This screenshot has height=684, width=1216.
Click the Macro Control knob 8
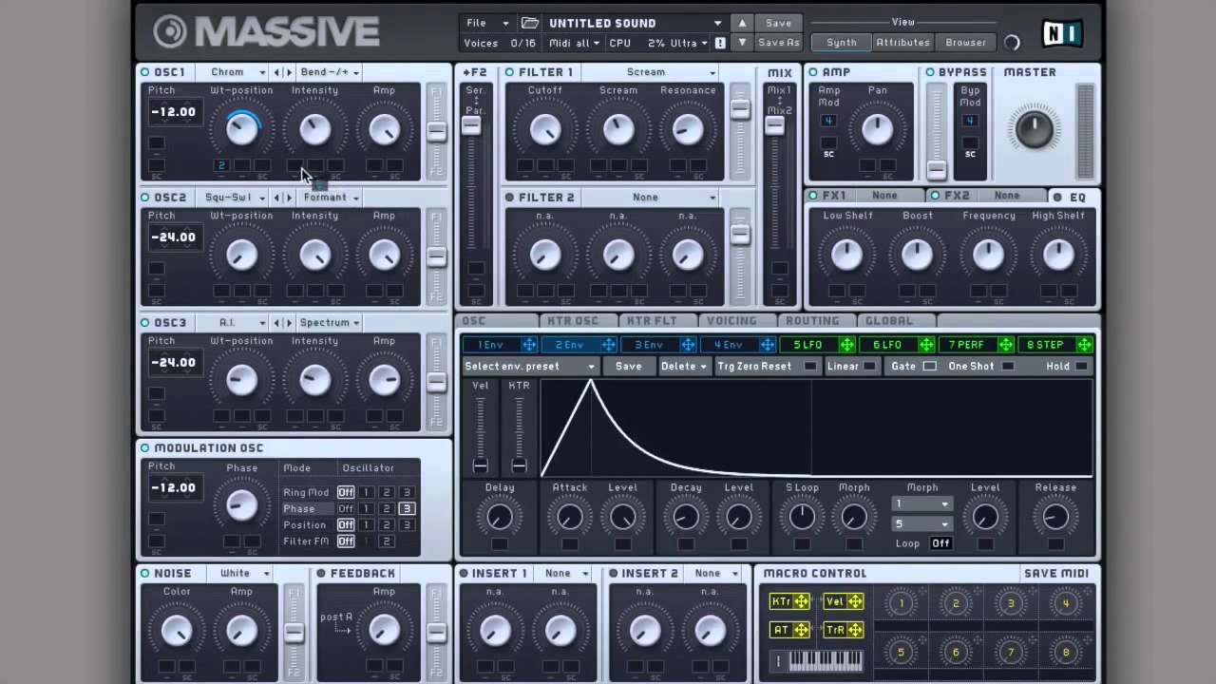click(1066, 653)
